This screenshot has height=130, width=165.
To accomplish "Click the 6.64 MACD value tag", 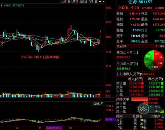I will [111, 119].
